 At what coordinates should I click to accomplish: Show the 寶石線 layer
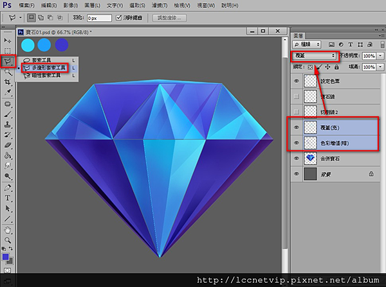[x=295, y=96]
